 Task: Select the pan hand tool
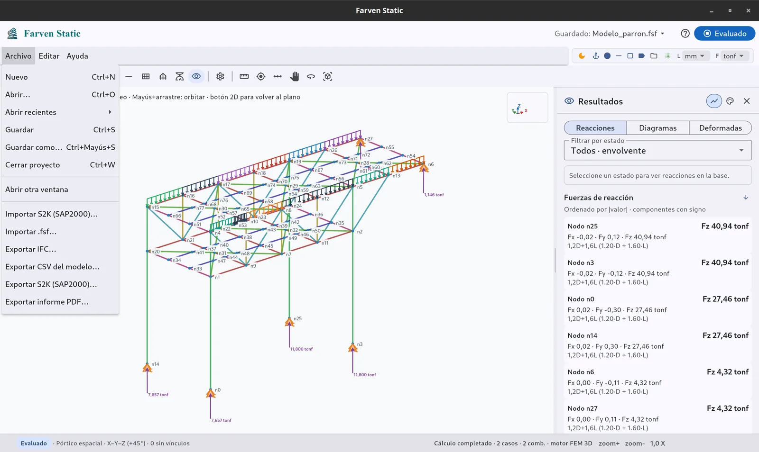[x=295, y=76]
